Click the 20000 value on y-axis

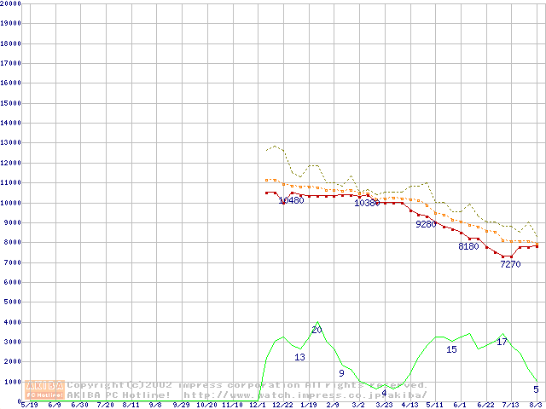[10, 3]
